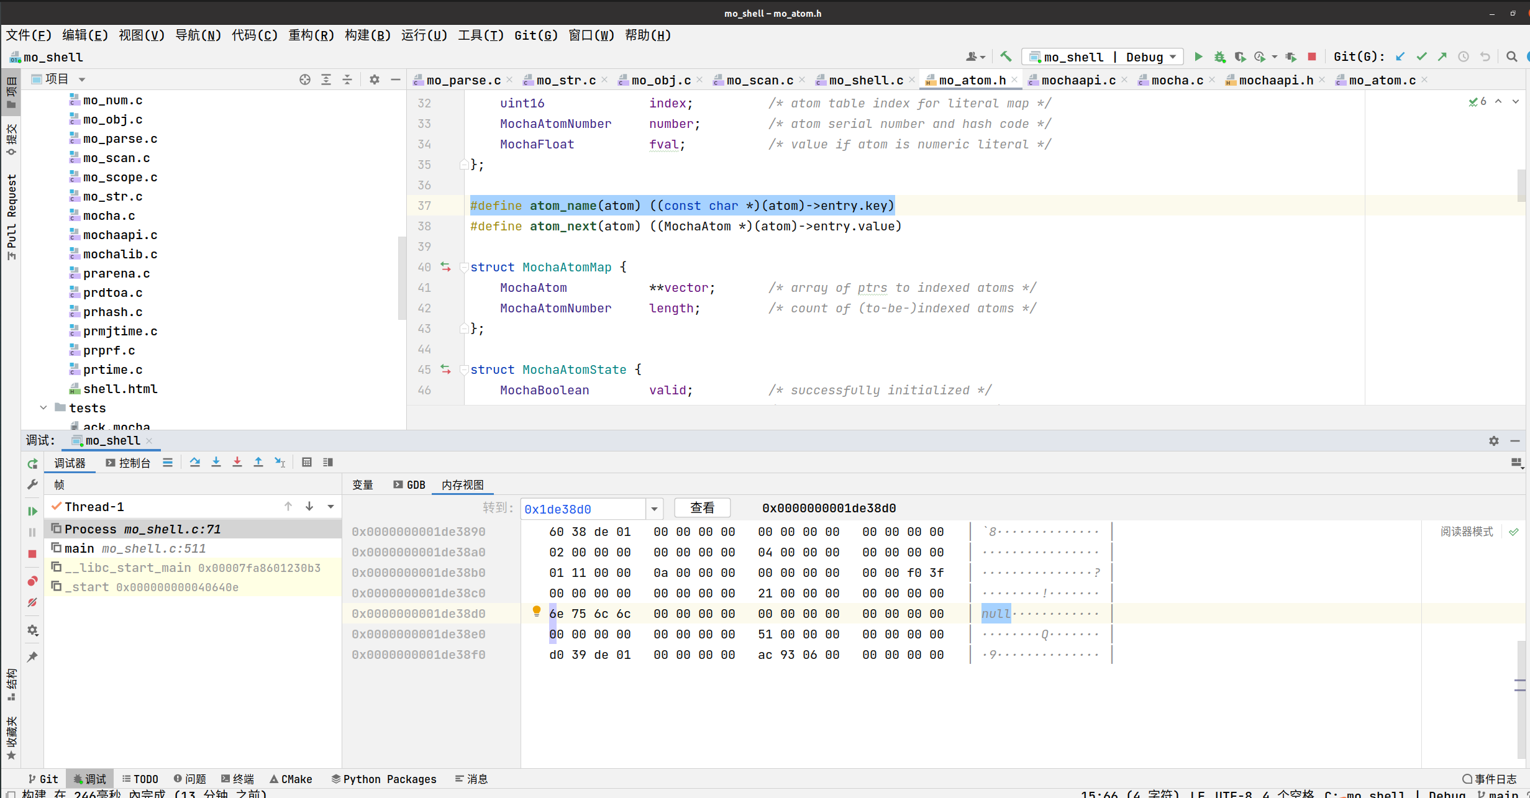Screen dimensions: 1530x798
Task: Step over in debugger toolbar
Action: point(194,462)
